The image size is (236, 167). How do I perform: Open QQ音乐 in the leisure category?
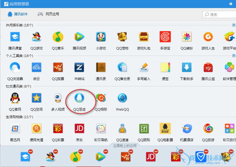click(58, 37)
